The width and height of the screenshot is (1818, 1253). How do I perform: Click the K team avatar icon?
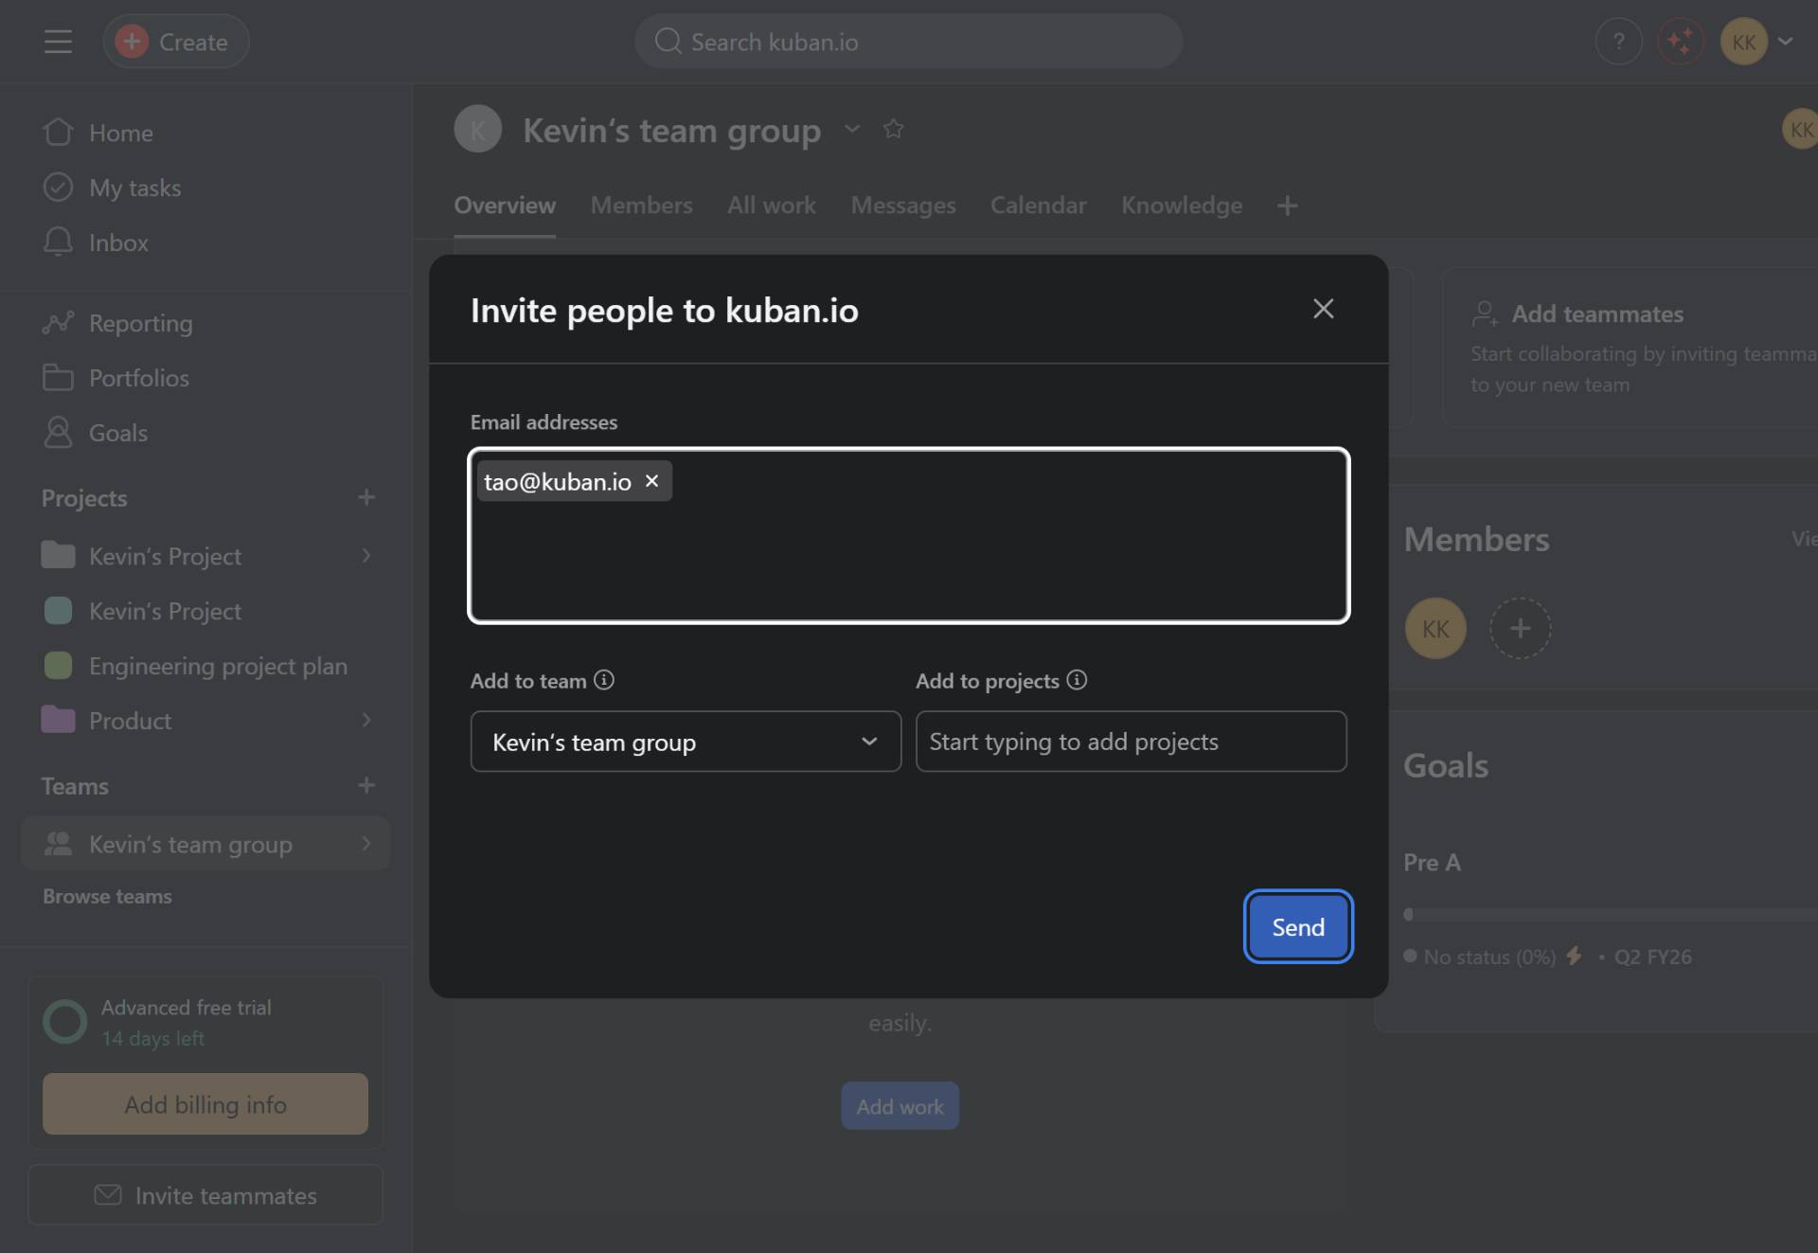477,129
